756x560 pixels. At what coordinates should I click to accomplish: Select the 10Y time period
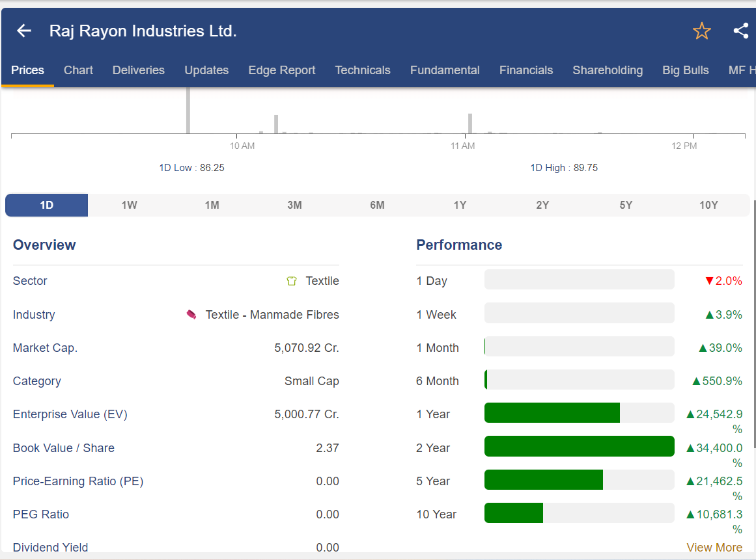(x=708, y=205)
